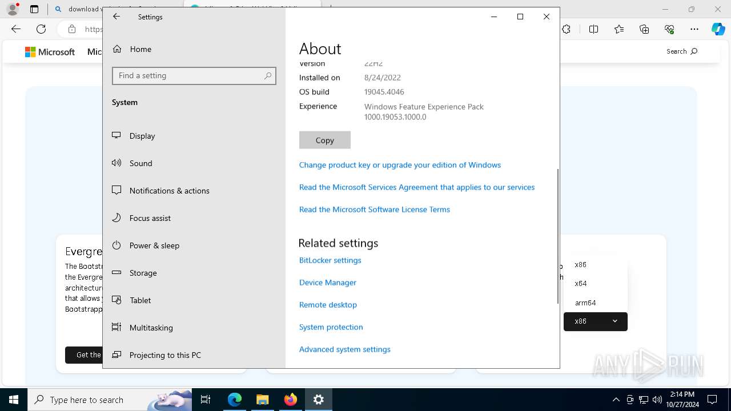Open Windows Start menu
Viewport: 731px width, 411px height.
coord(14,400)
